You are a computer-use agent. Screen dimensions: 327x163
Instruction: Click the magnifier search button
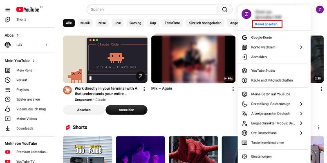point(224,9)
